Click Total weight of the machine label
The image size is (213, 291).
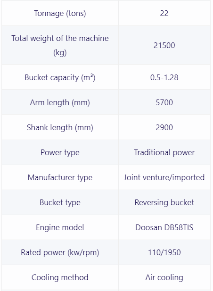coord(60,45)
